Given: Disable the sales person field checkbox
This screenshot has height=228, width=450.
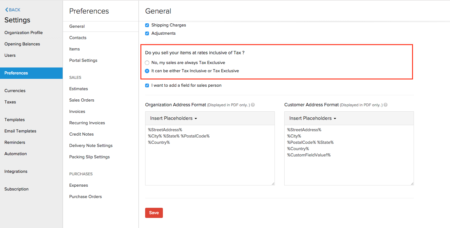Looking at the screenshot, I should [147, 85].
